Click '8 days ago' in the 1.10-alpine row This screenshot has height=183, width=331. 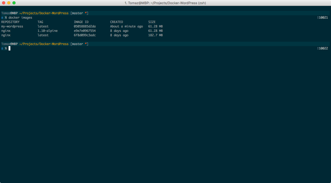pyautogui.click(x=119, y=31)
